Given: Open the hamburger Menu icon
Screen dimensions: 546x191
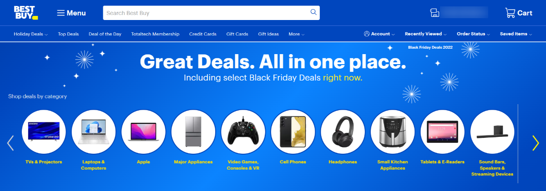Looking at the screenshot, I should tap(61, 13).
